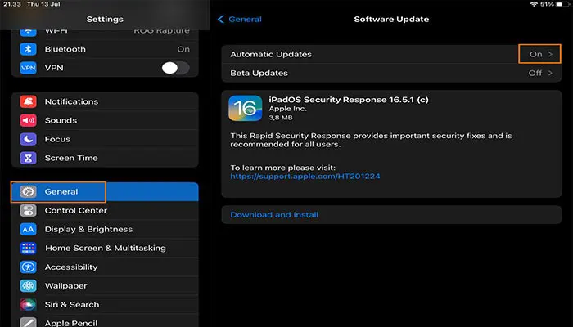Tap the Control Center icon
Screen dimensions: 573x327
(x=29, y=211)
